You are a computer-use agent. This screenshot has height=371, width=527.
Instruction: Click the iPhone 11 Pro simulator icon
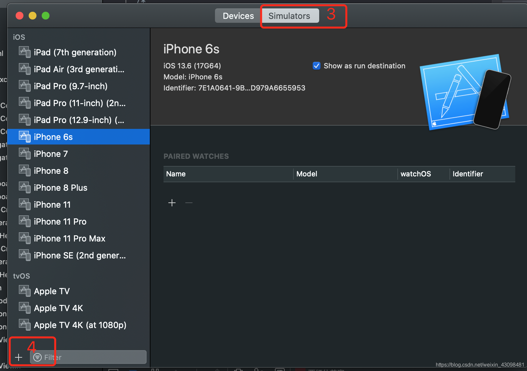pos(25,221)
